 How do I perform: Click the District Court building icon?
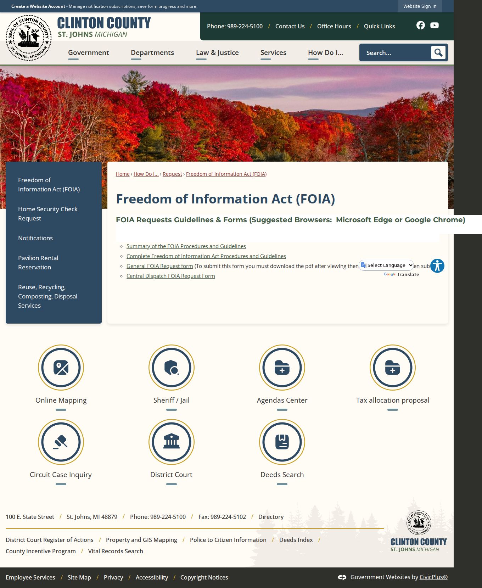pos(172,442)
